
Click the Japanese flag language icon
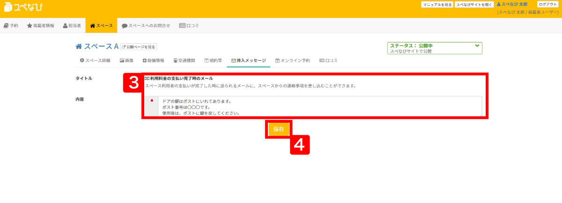click(x=151, y=101)
